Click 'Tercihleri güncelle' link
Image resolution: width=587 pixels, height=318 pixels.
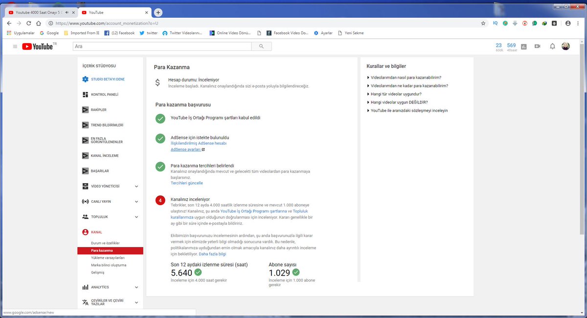pos(187,183)
